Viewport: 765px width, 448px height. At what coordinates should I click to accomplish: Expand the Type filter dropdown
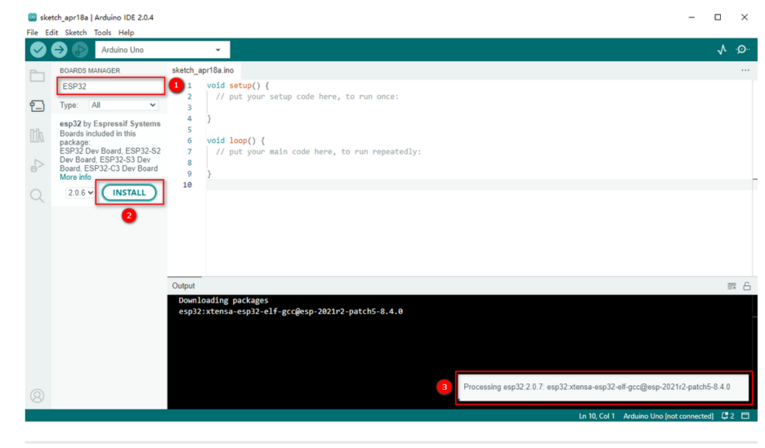pyautogui.click(x=123, y=105)
